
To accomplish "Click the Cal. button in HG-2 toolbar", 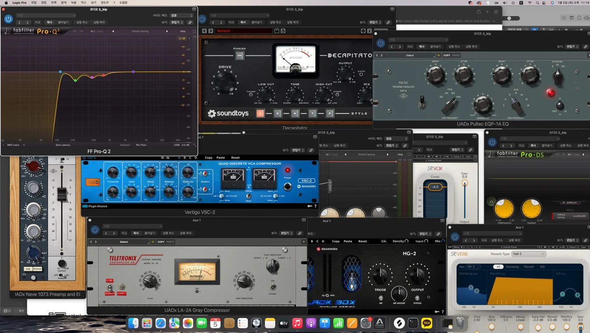I will pos(384,241).
